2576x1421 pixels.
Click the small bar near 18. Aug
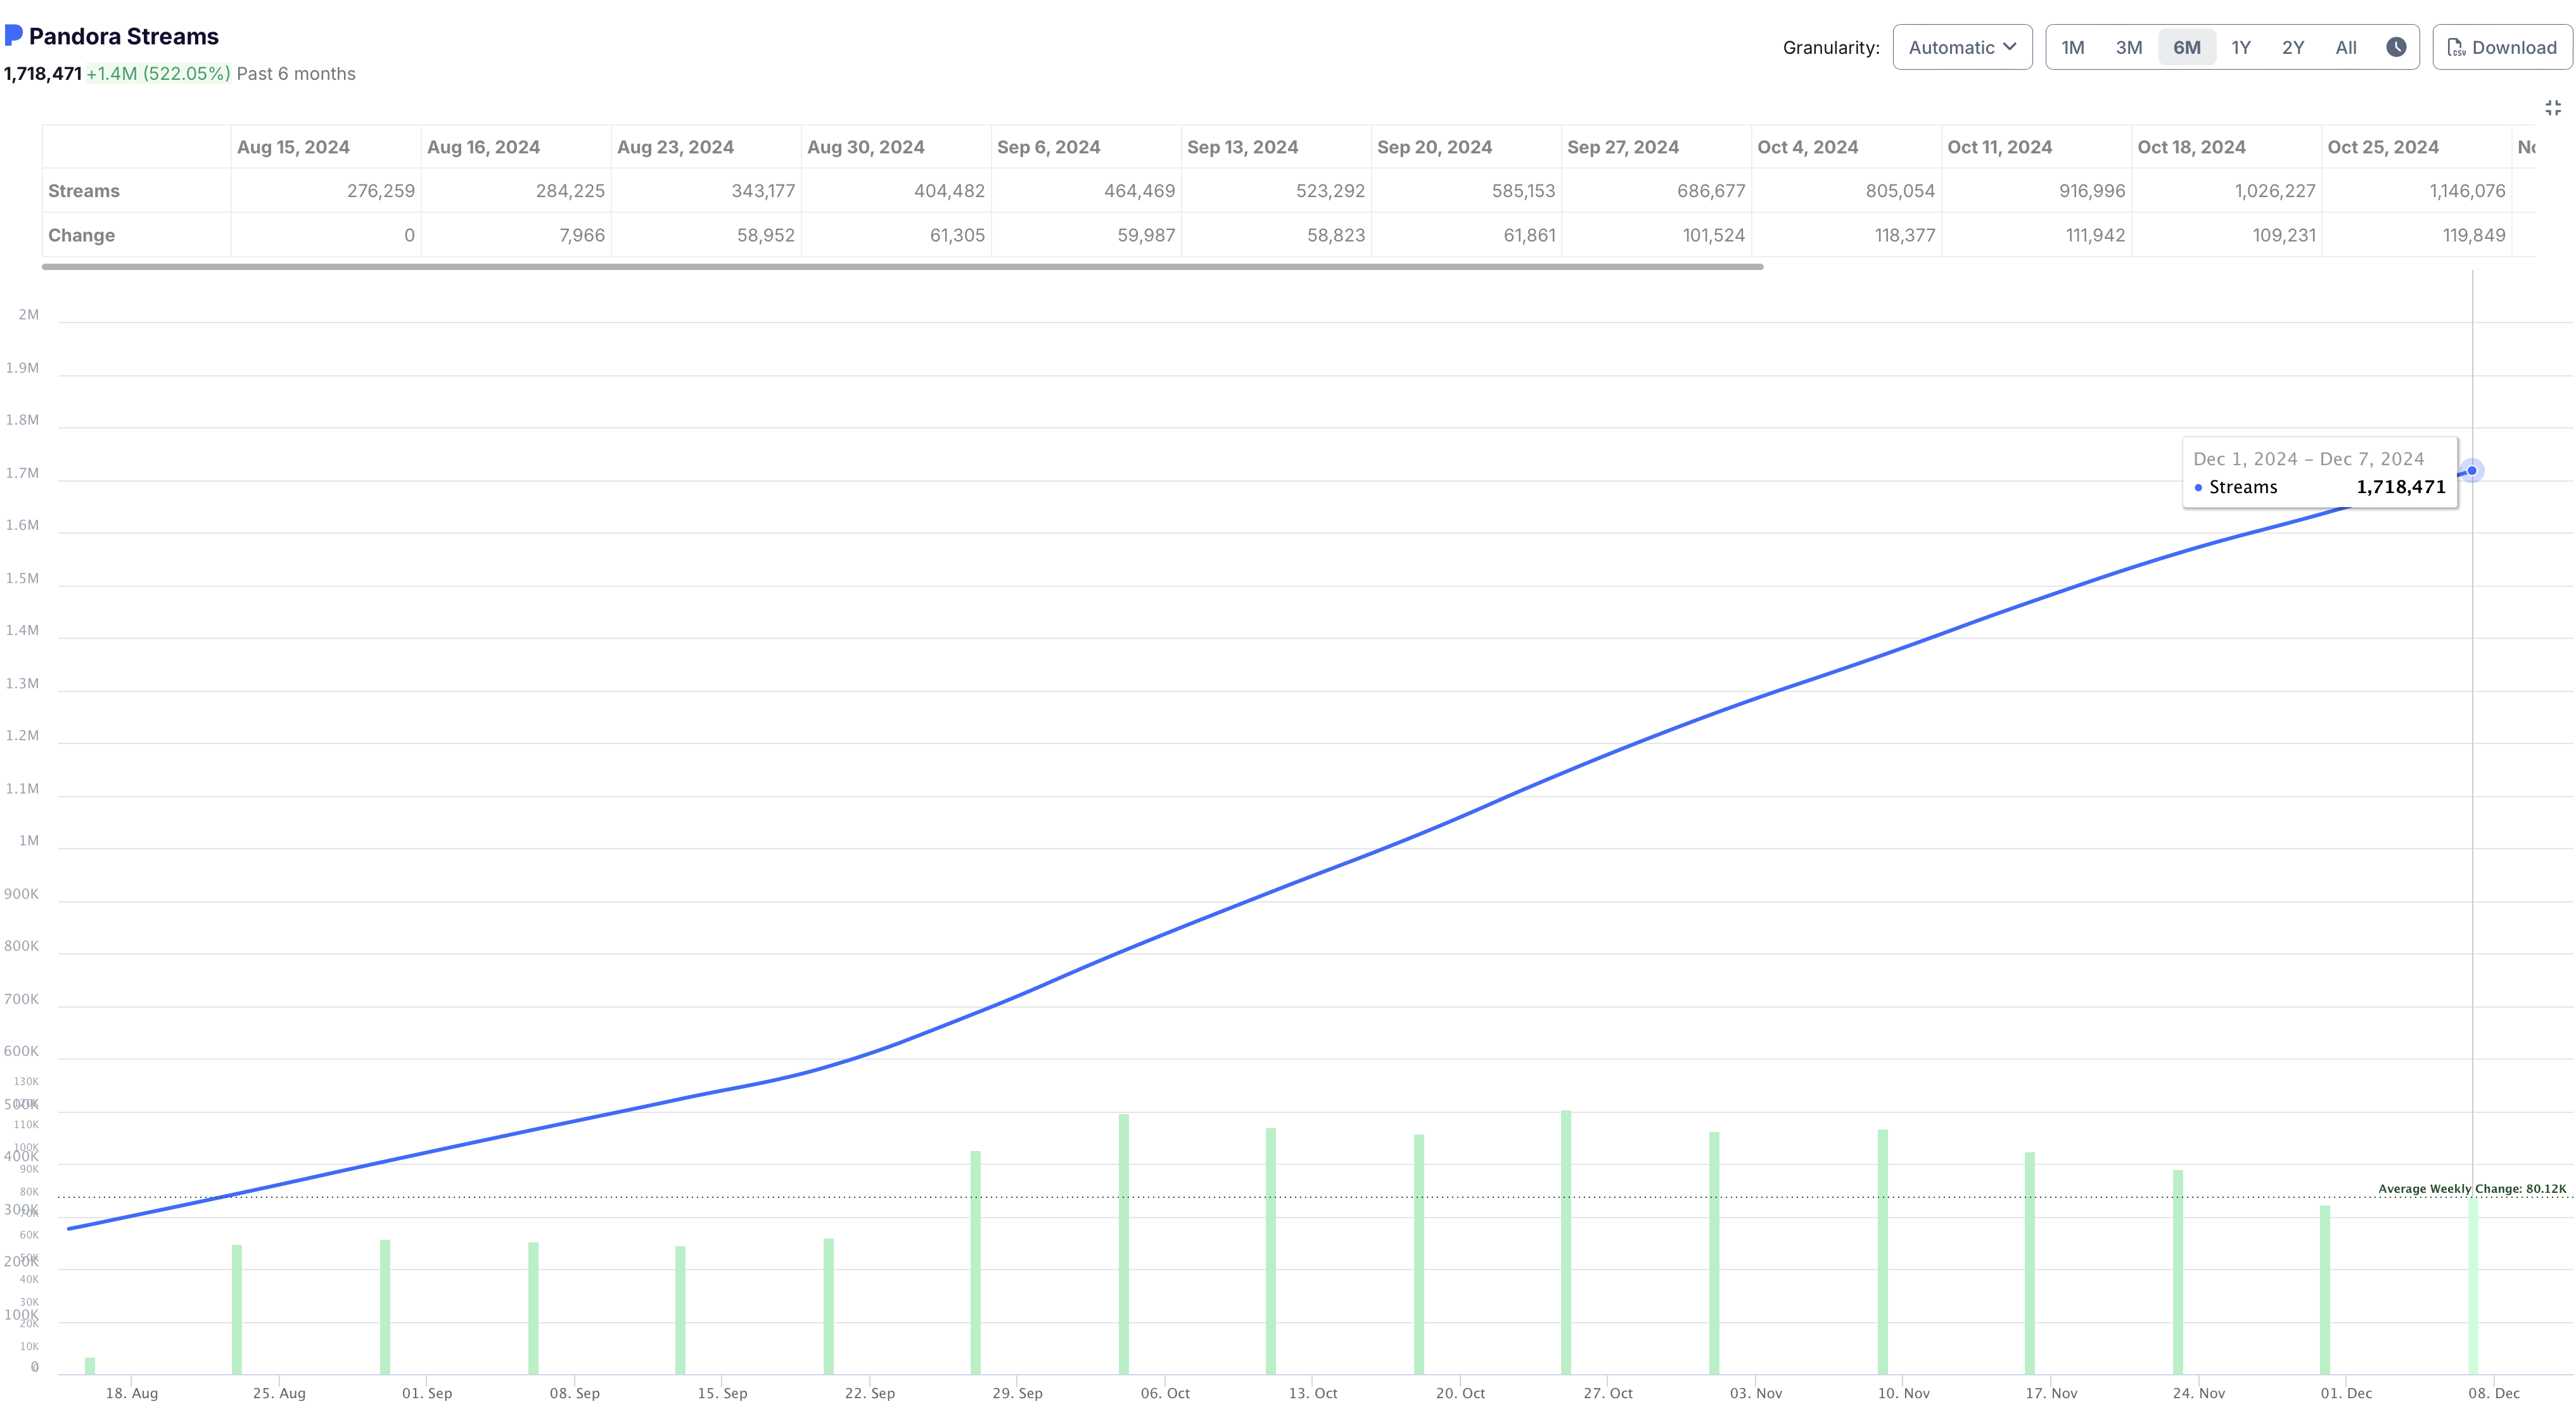90,1366
